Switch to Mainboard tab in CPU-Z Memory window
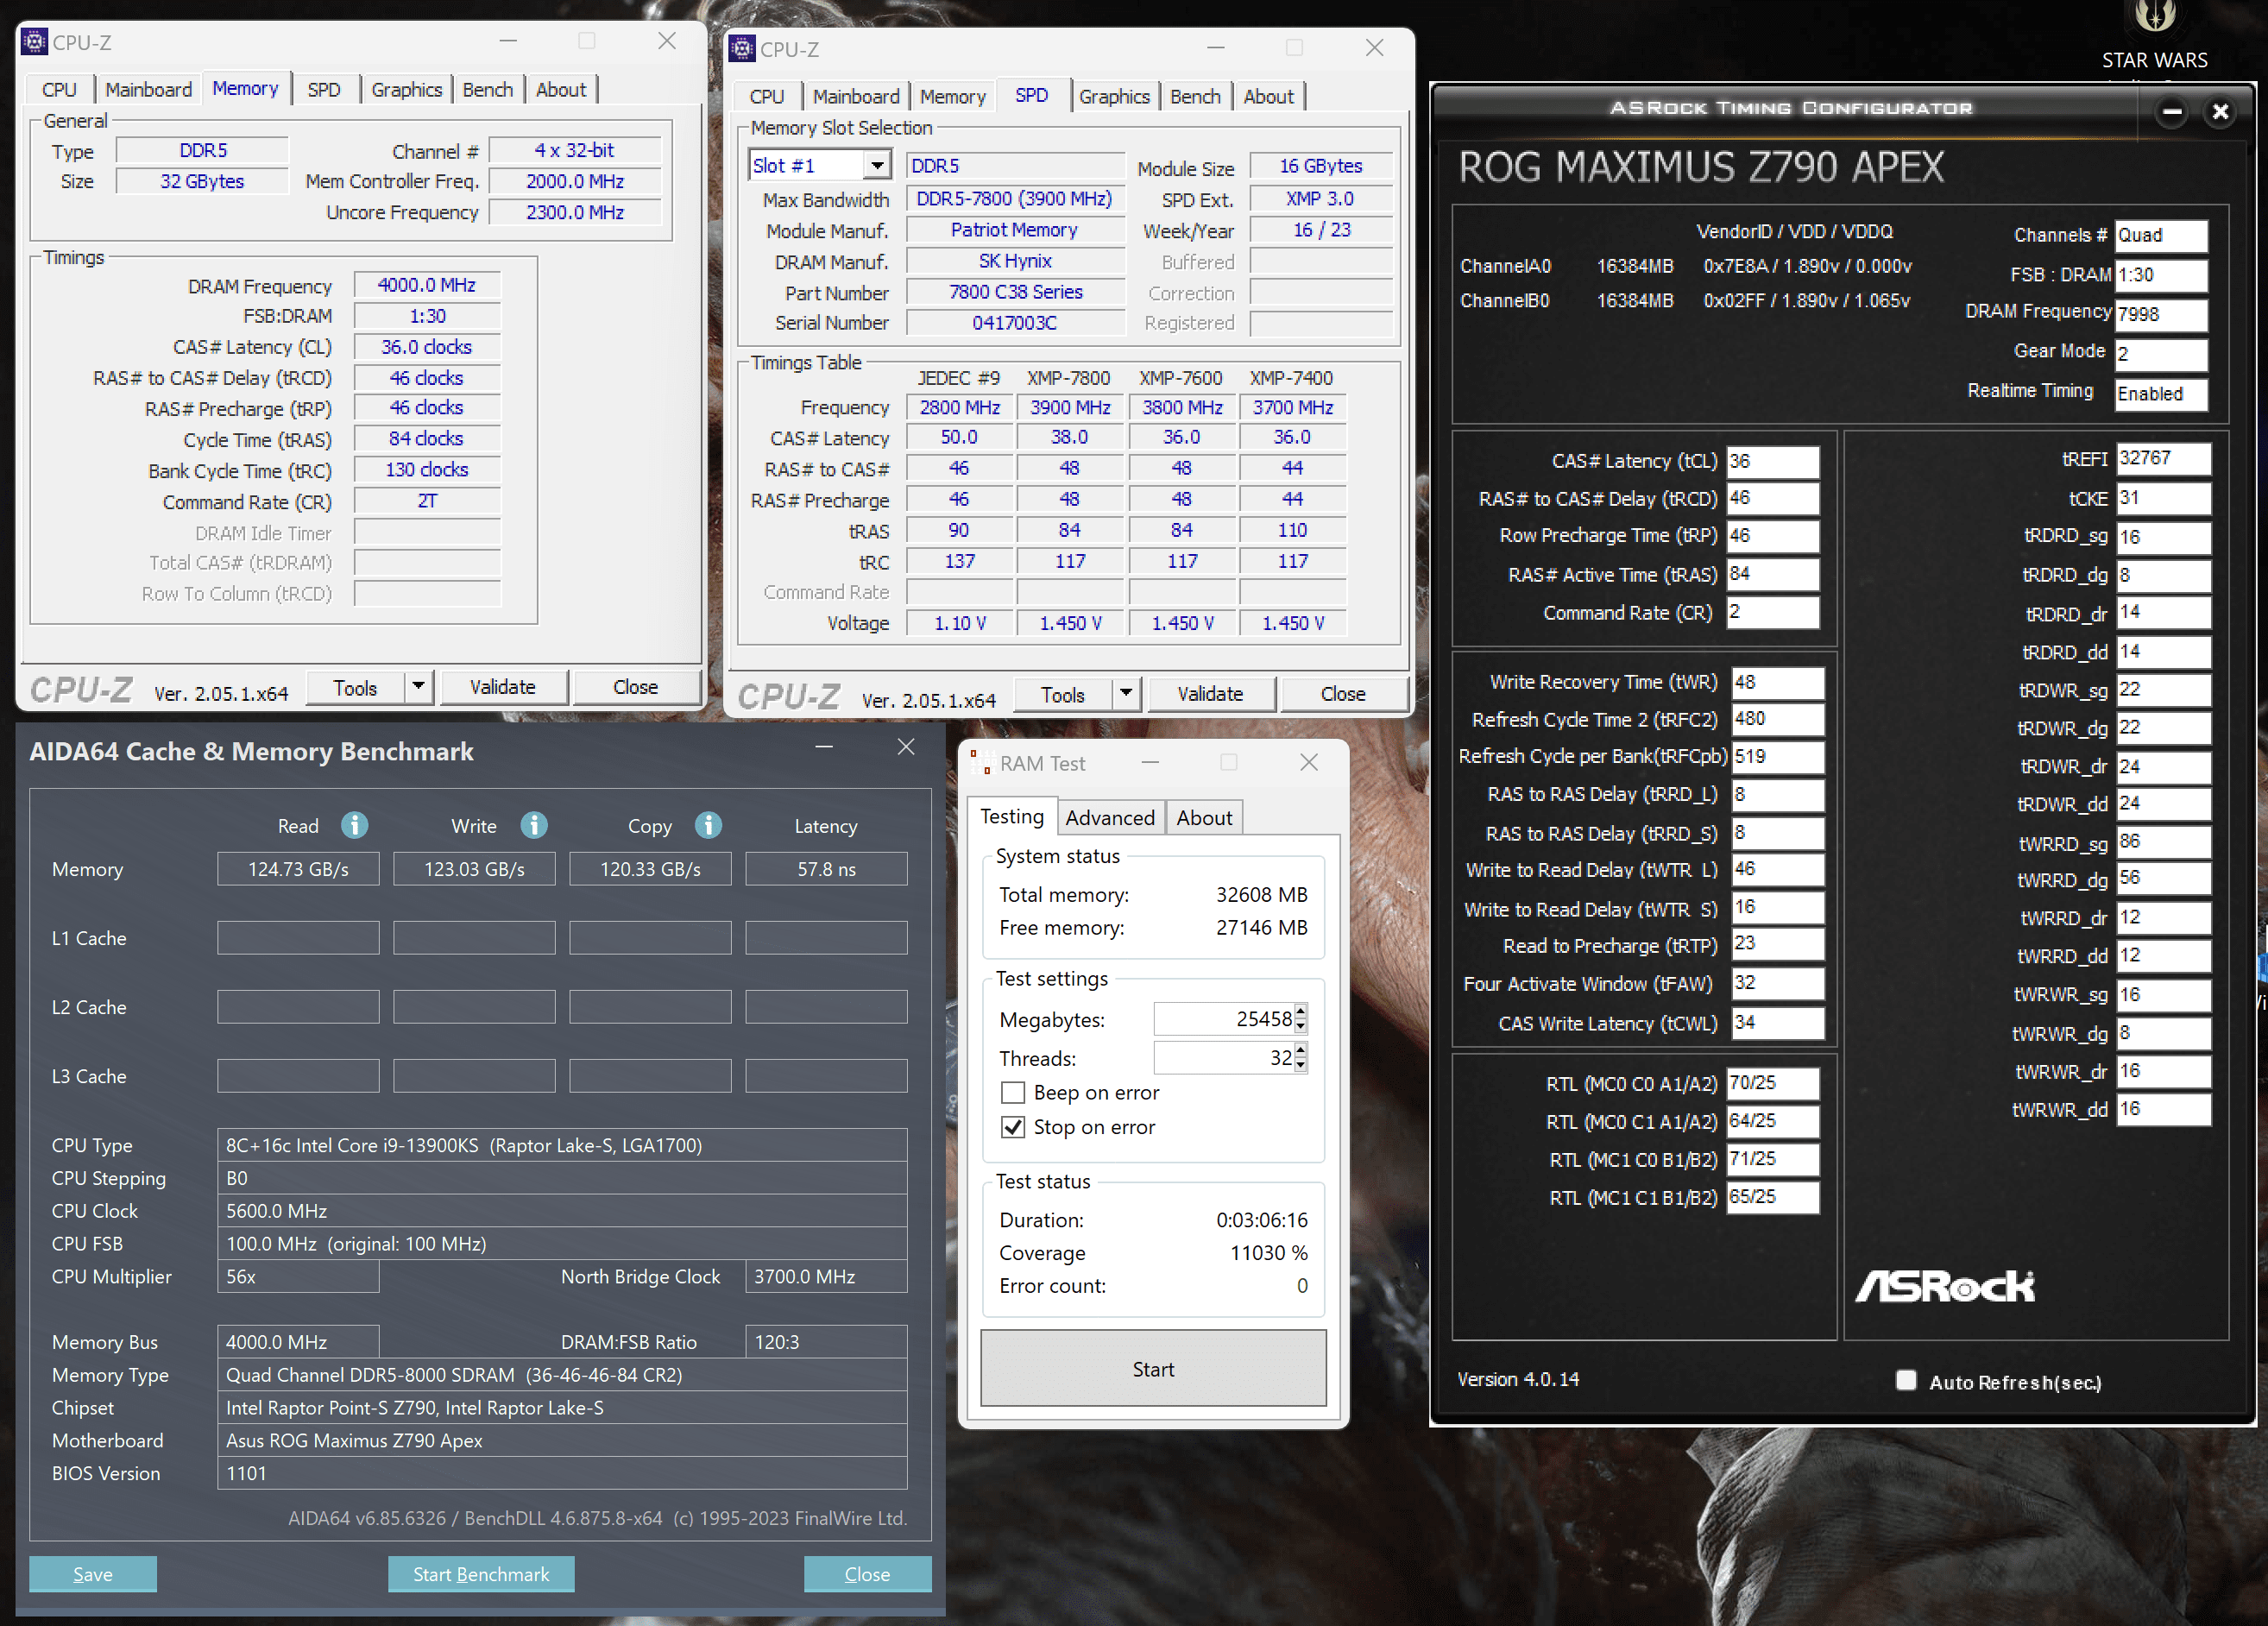Viewport: 2268px width, 1626px height. (148, 89)
